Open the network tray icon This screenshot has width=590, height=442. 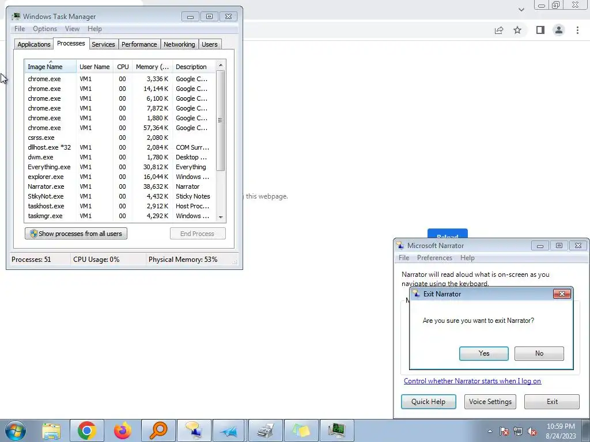coord(518,431)
